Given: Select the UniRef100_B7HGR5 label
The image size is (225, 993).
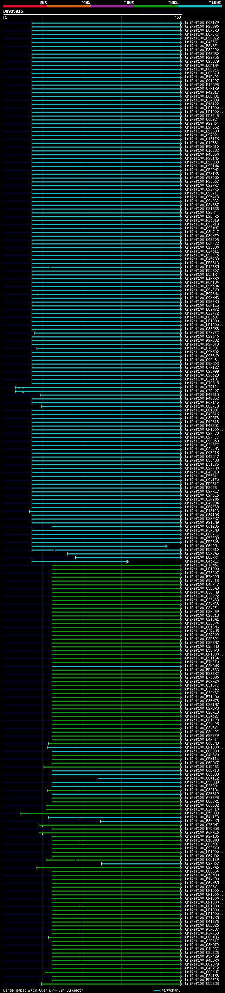Looking at the screenshot, I should pos(202,577).
